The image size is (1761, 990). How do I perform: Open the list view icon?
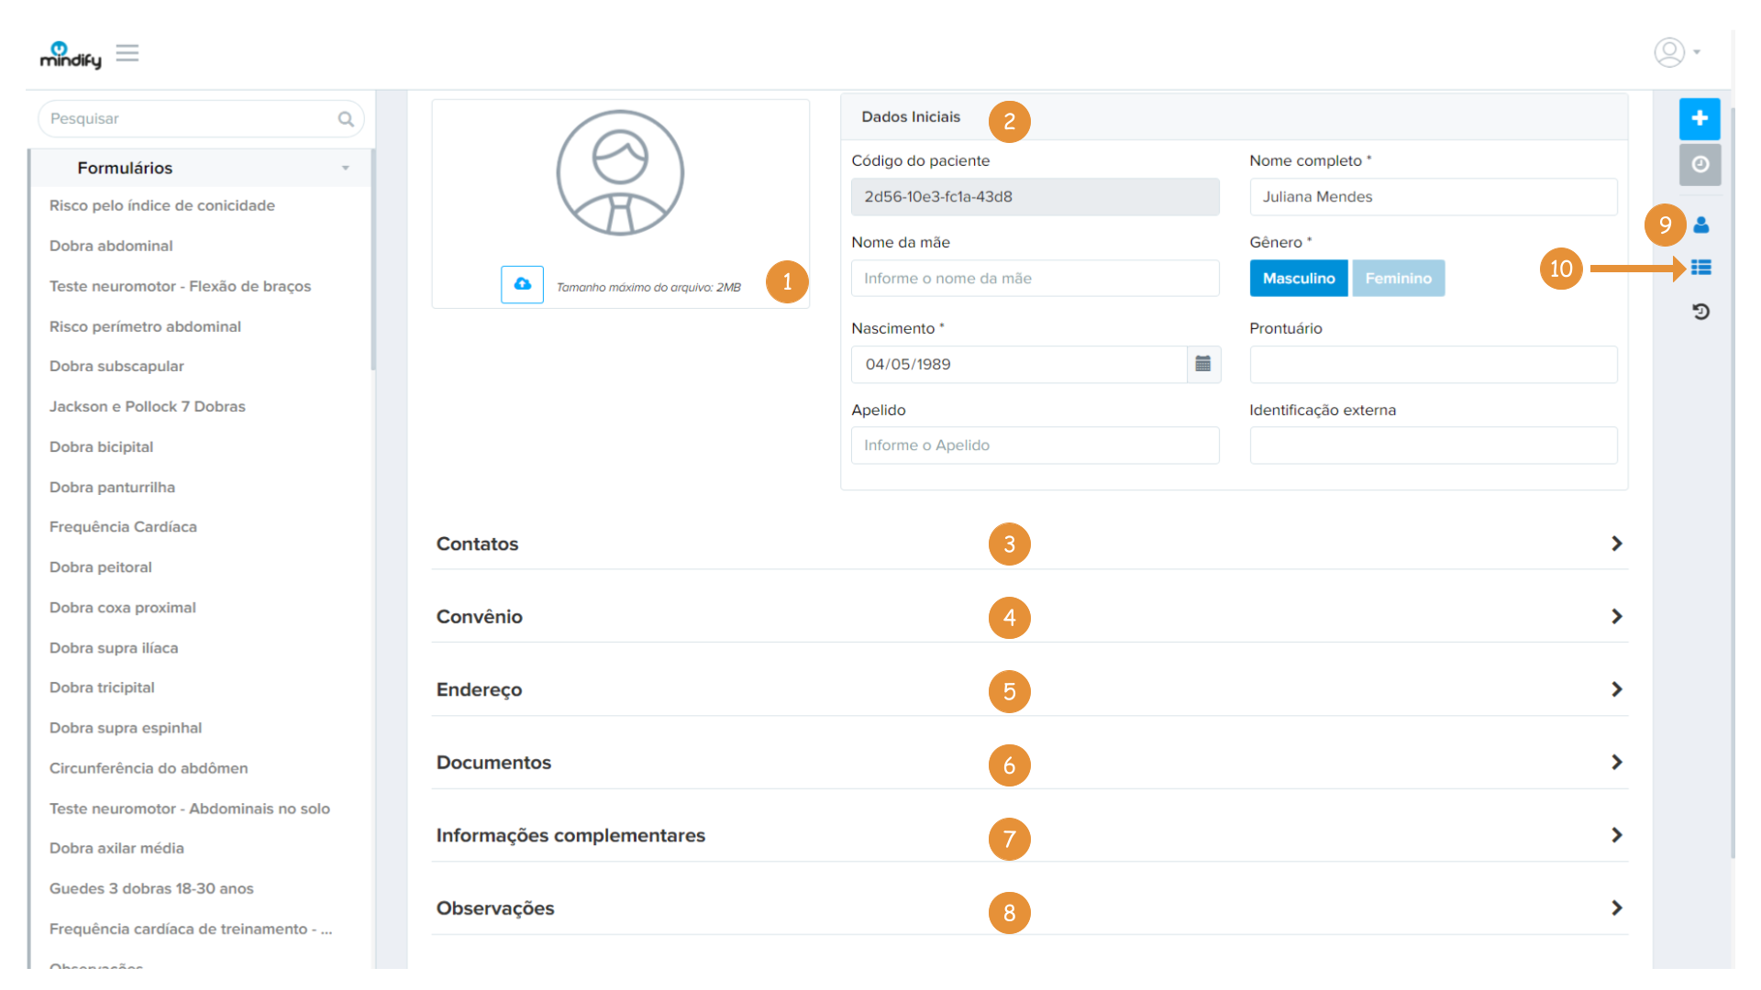1701,268
